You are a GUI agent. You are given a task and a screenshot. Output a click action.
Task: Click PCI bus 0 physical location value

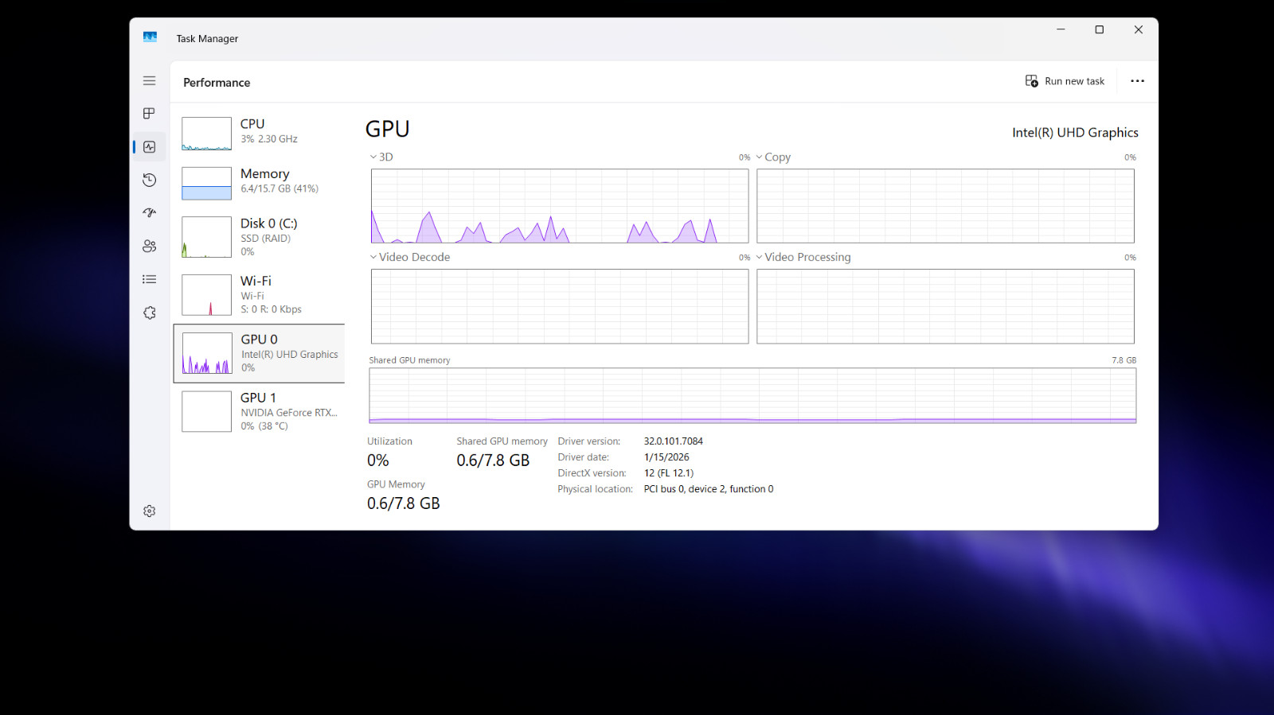709,489
